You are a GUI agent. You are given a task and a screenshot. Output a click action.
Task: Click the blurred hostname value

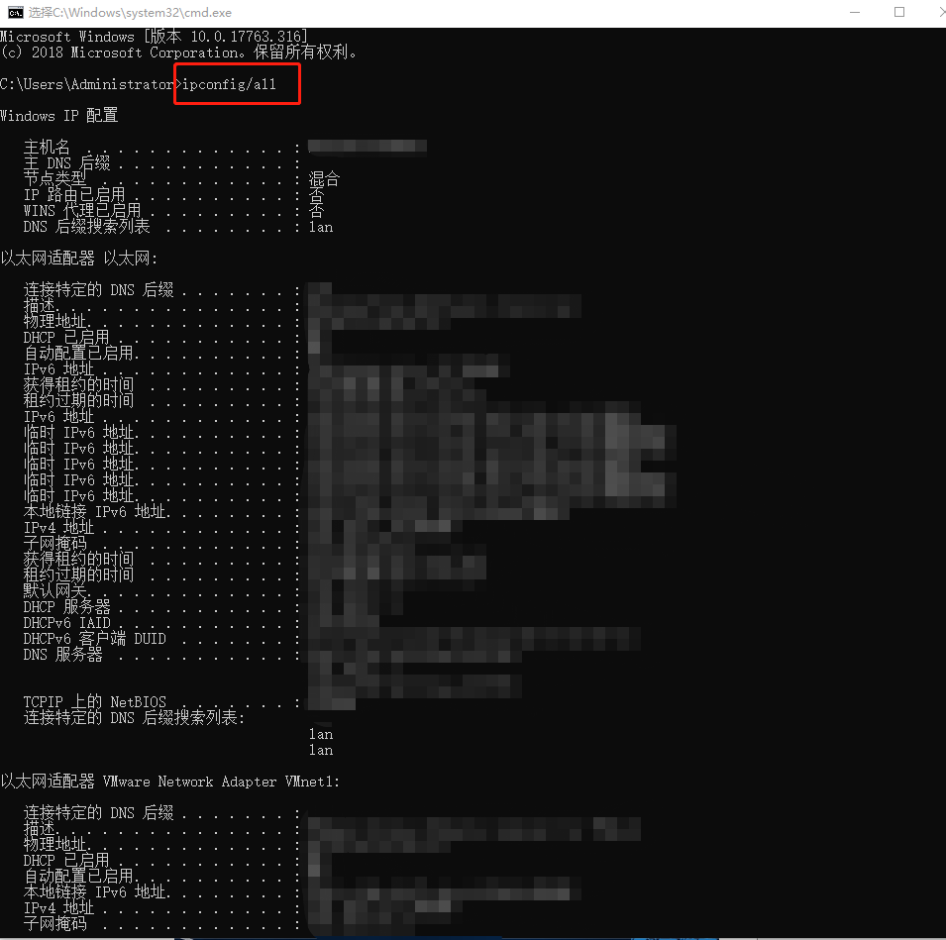(x=367, y=146)
